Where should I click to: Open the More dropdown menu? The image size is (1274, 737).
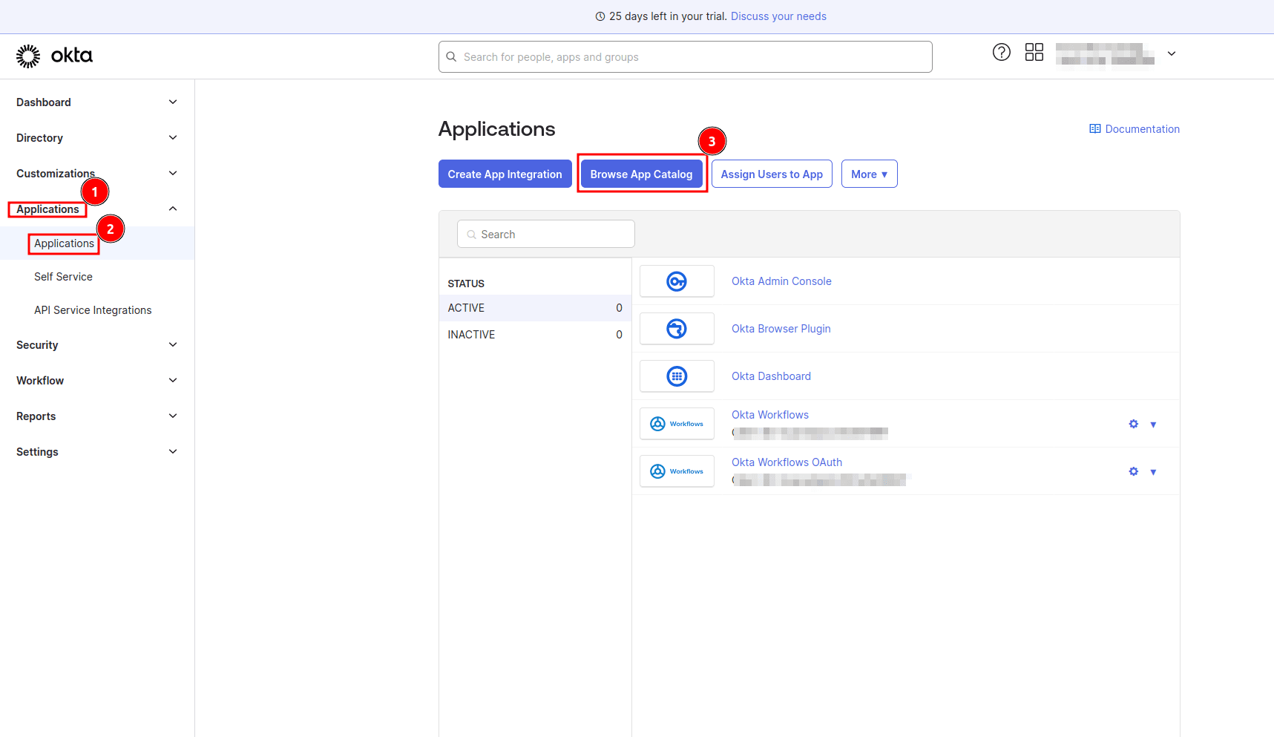point(869,174)
